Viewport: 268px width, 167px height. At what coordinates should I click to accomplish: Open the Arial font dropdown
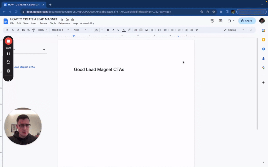click(79, 30)
